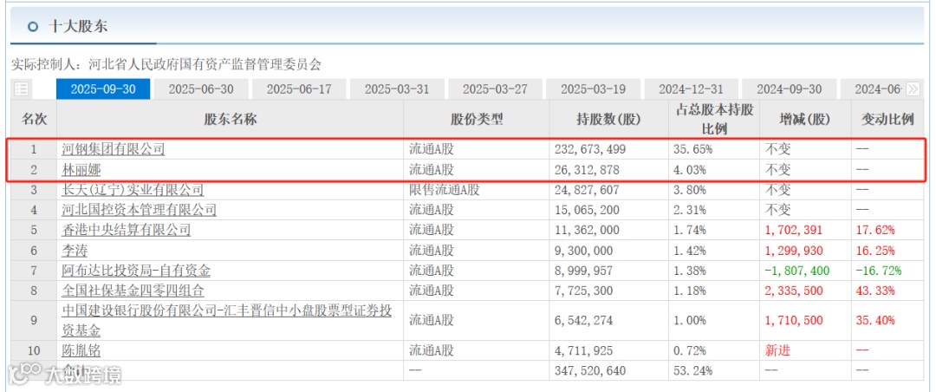Open the 2025-03-19 tab
The height and width of the screenshot is (392, 936).
point(594,89)
